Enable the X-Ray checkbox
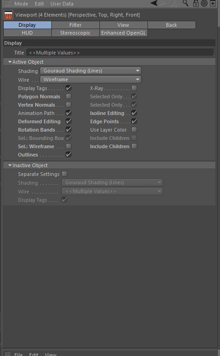 point(134,88)
